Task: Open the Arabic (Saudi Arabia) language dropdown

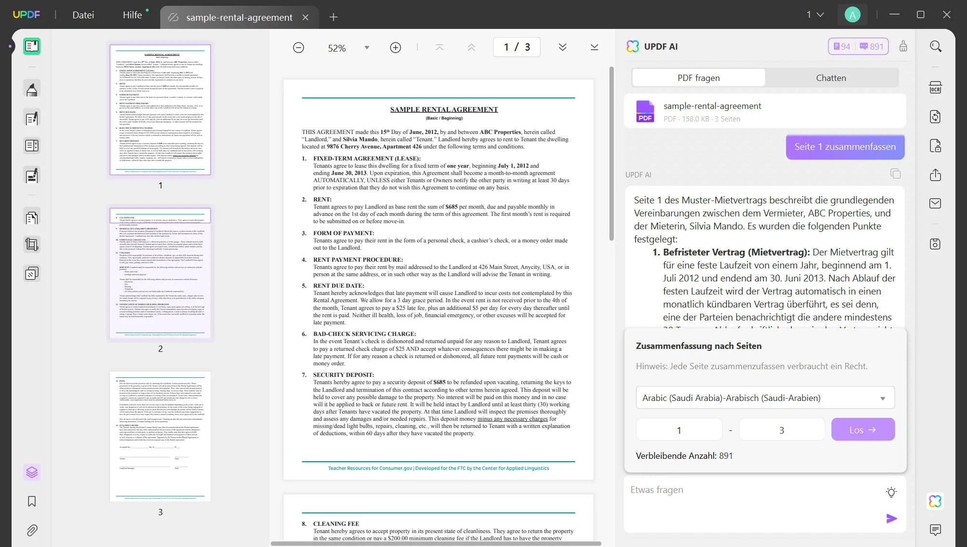Action: click(765, 398)
